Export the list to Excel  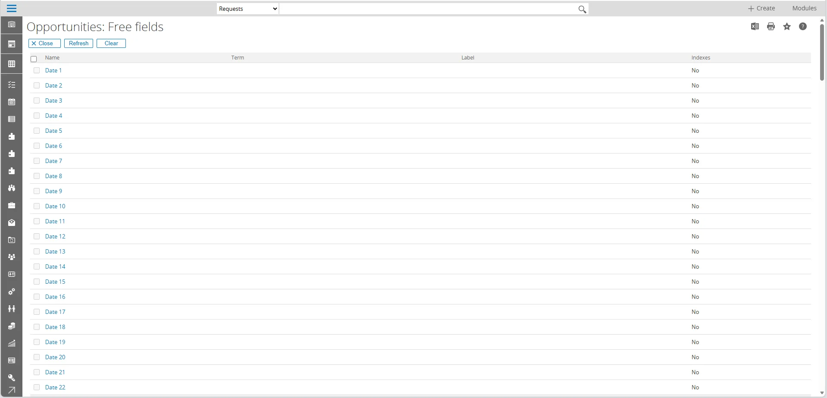pos(755,27)
